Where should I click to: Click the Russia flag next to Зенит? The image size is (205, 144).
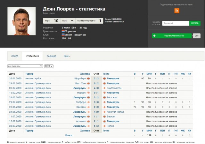coord(63,35)
